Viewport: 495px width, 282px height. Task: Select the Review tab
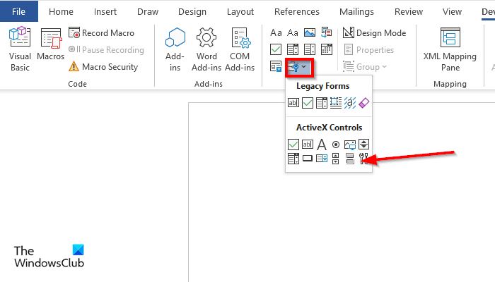[x=409, y=12]
